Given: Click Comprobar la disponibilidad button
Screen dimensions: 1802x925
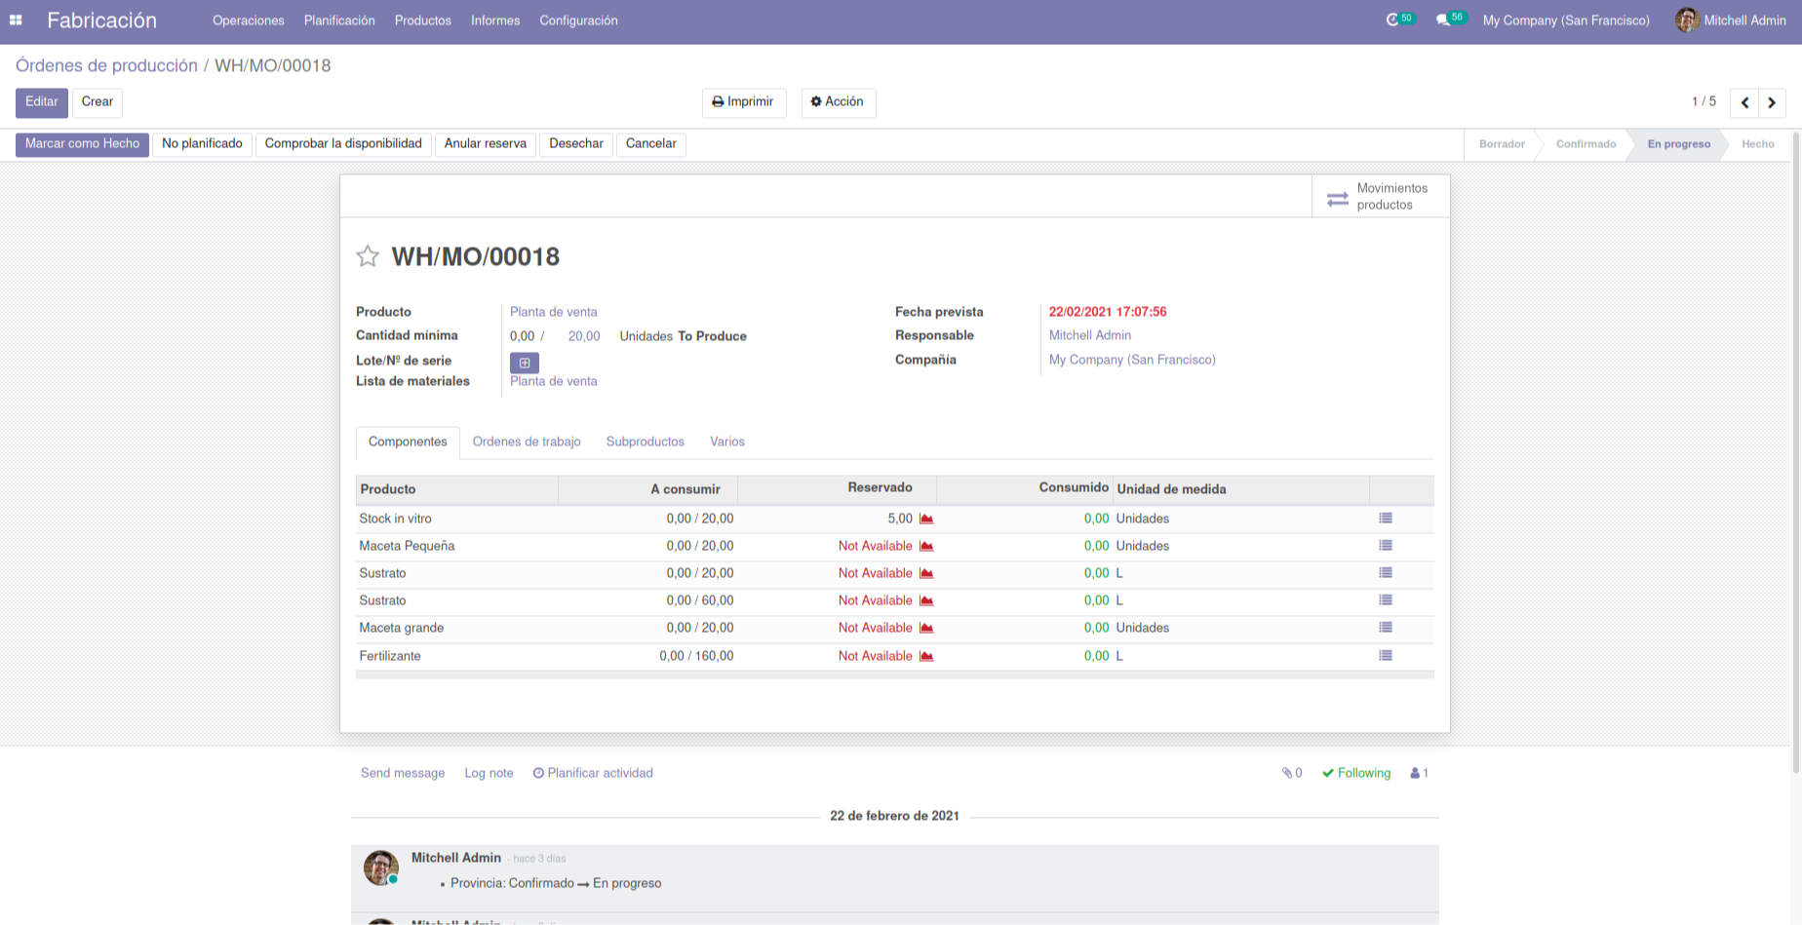Looking at the screenshot, I should [x=343, y=144].
